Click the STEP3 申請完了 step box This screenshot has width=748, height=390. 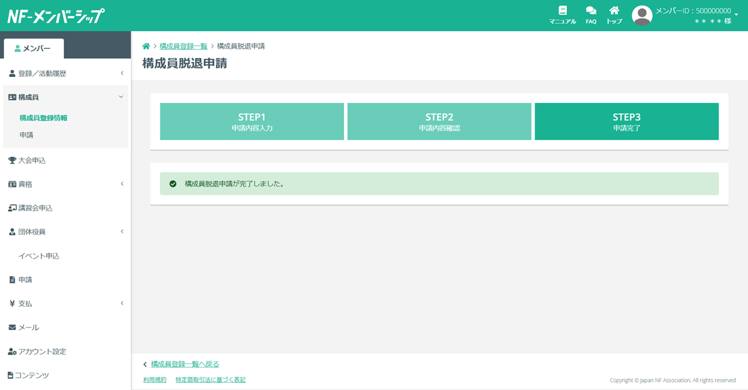[x=626, y=122]
